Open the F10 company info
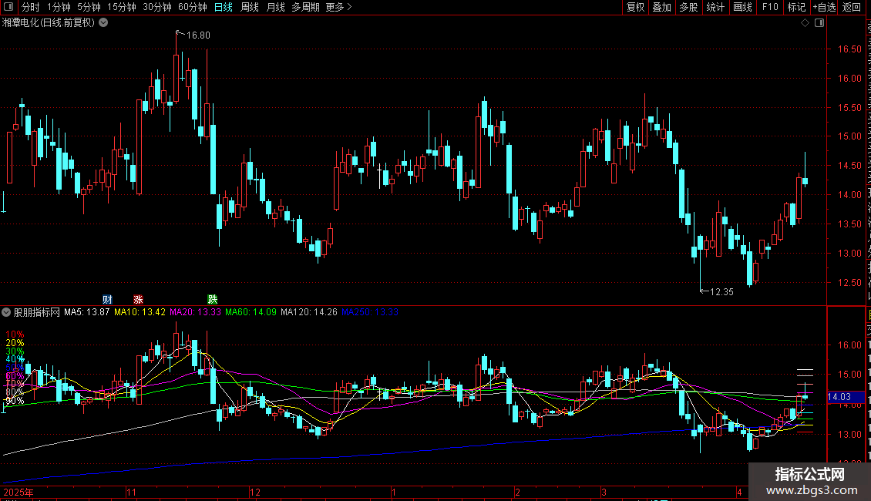 pyautogui.click(x=770, y=7)
